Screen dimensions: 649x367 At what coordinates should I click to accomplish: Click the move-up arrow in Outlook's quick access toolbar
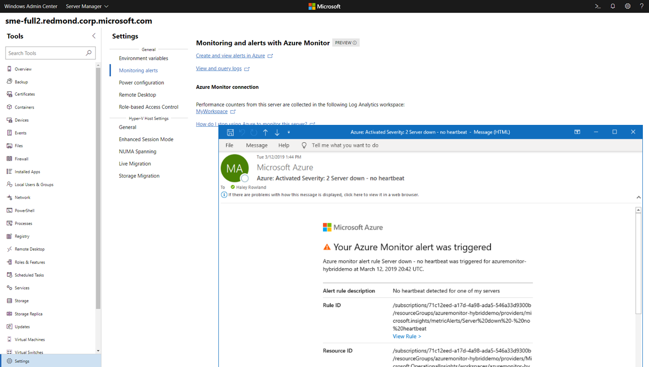[265, 132]
